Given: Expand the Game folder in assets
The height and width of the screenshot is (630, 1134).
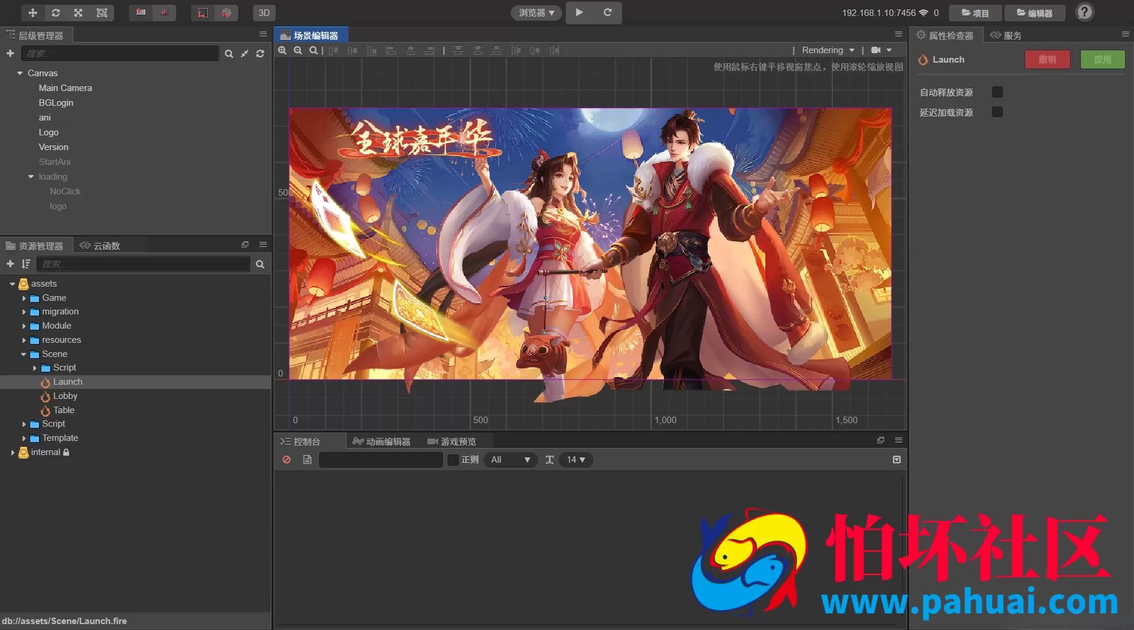Looking at the screenshot, I should pos(24,298).
